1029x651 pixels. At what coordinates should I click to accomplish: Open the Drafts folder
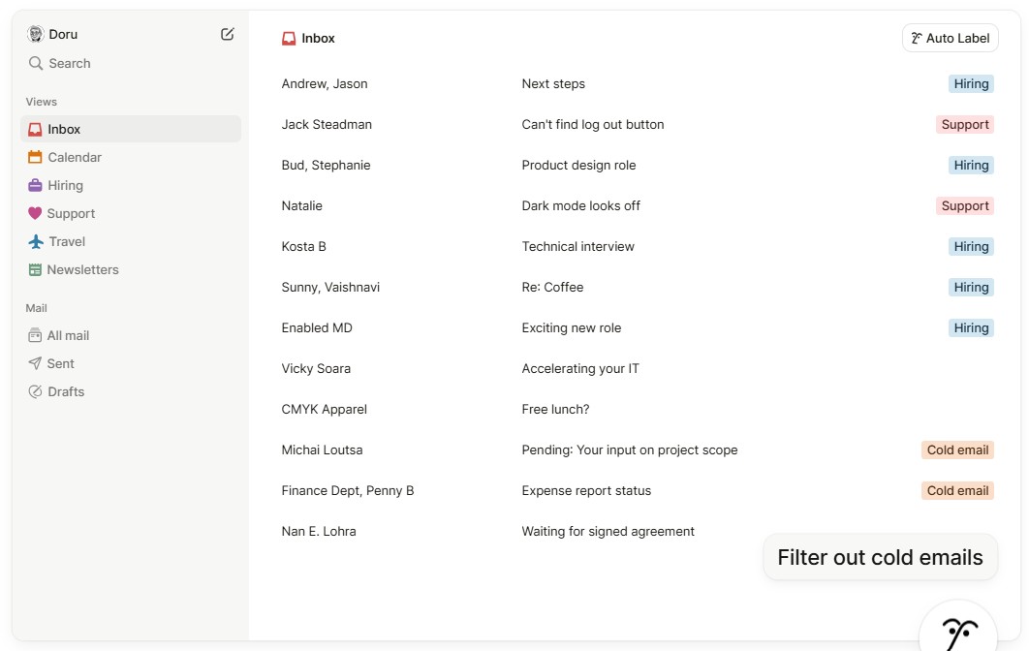[x=65, y=391]
